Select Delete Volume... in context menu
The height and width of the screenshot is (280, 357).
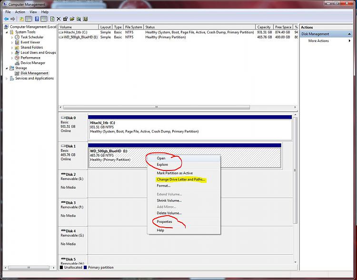point(184,213)
